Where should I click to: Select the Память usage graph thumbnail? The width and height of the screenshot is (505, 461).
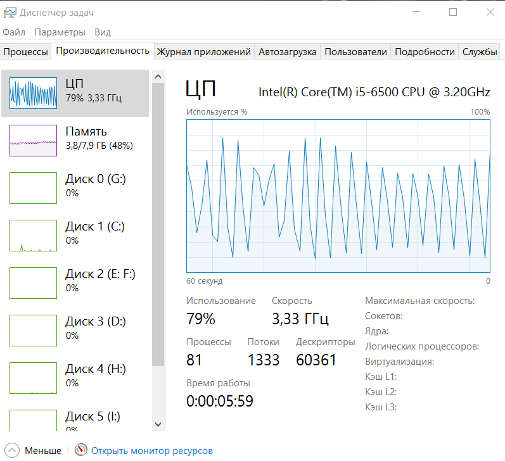pyautogui.click(x=33, y=141)
